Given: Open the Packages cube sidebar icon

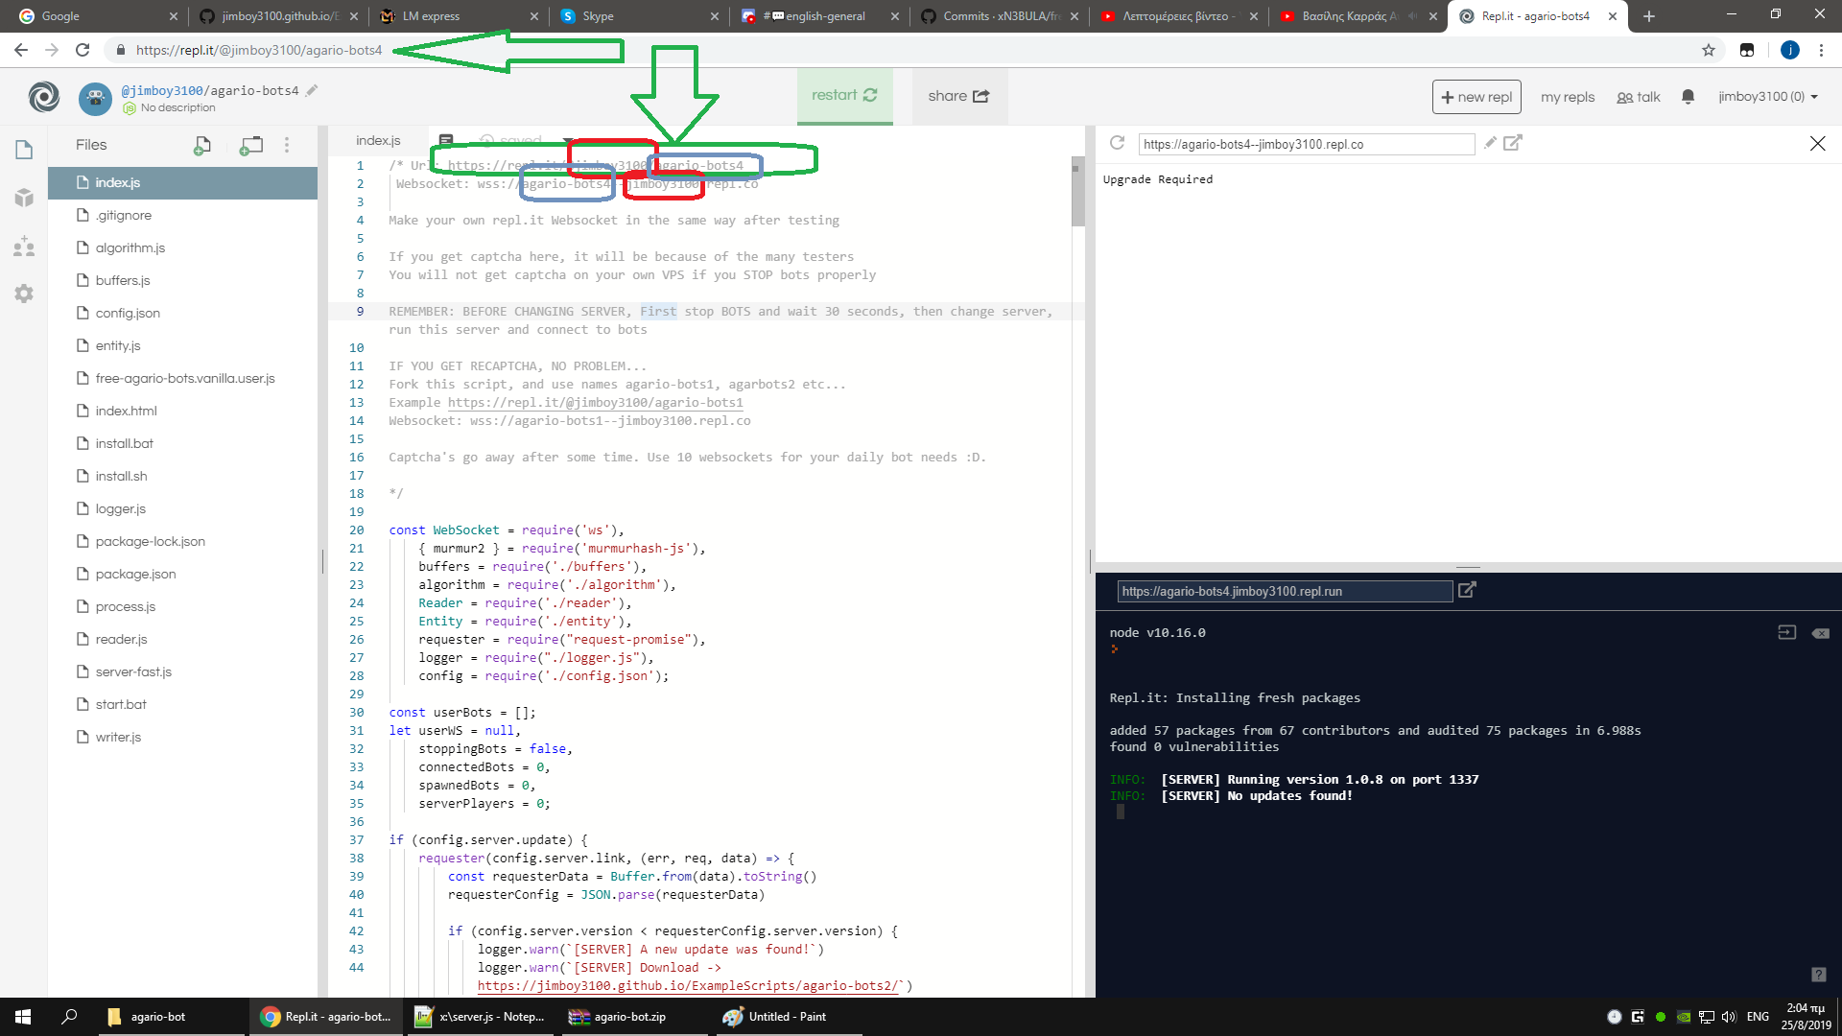Looking at the screenshot, I should tap(24, 199).
